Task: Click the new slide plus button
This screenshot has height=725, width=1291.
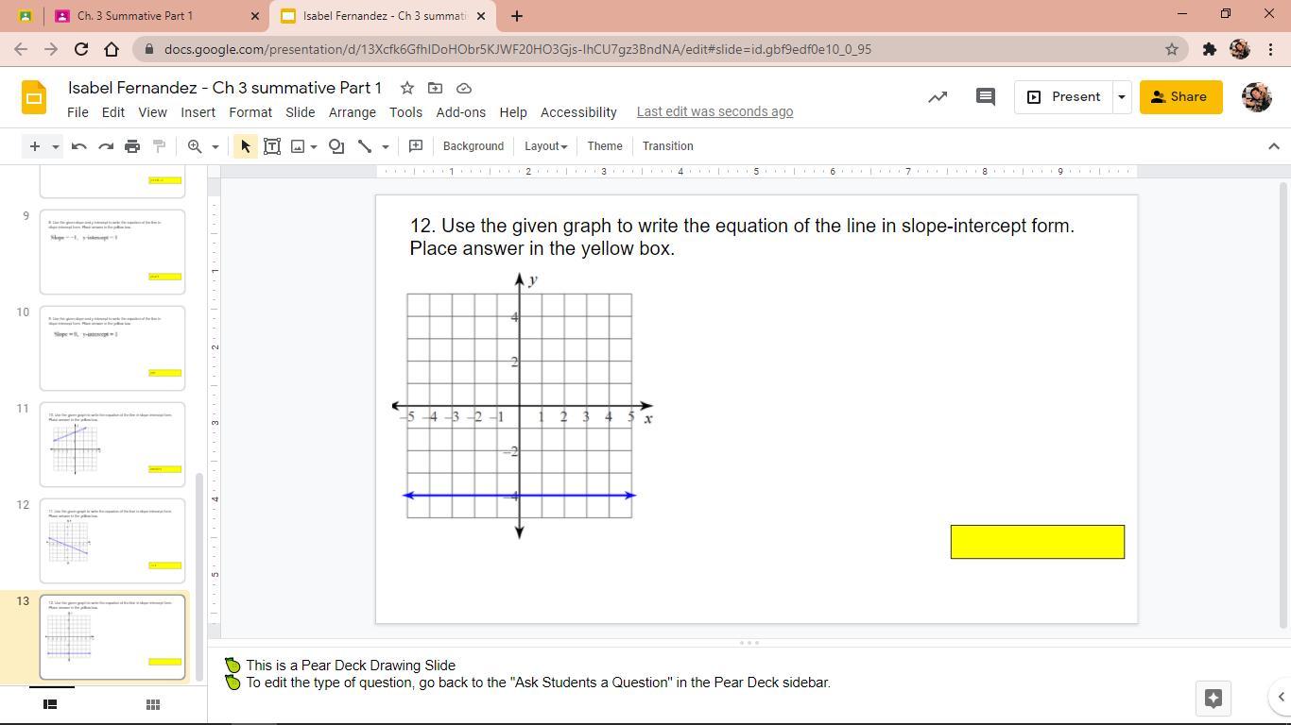Action: (x=35, y=146)
